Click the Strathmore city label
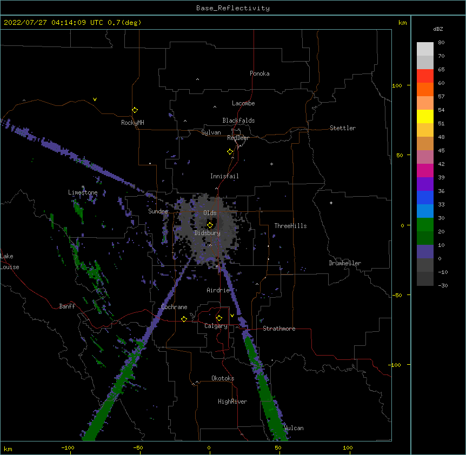 279,329
